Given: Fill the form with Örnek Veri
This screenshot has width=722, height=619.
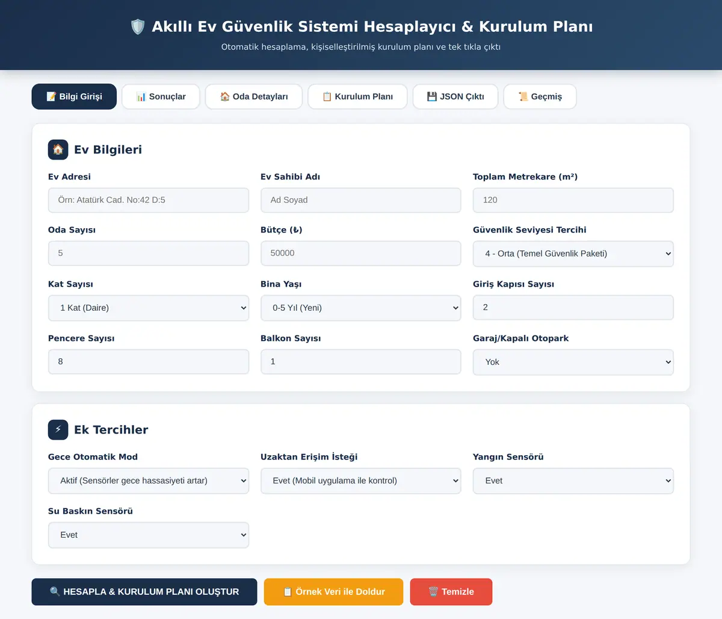Looking at the screenshot, I should [333, 592].
